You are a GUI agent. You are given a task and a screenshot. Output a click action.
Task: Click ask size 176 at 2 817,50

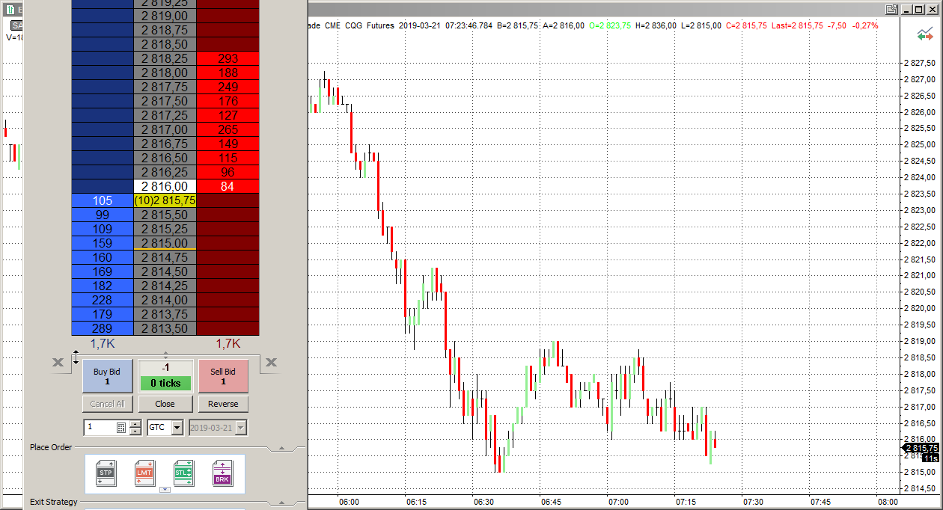pyautogui.click(x=228, y=101)
